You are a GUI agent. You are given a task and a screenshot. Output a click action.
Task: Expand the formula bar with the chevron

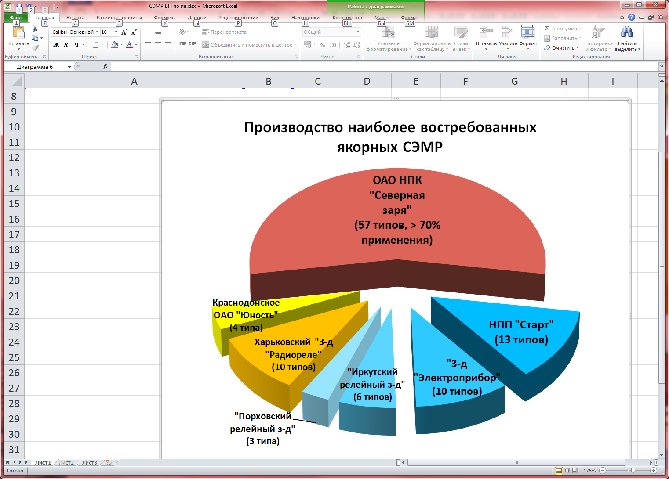(662, 67)
